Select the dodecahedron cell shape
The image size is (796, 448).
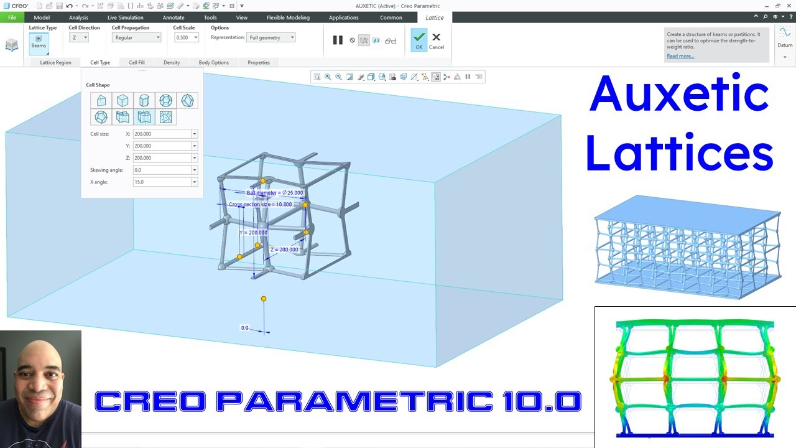(x=101, y=117)
